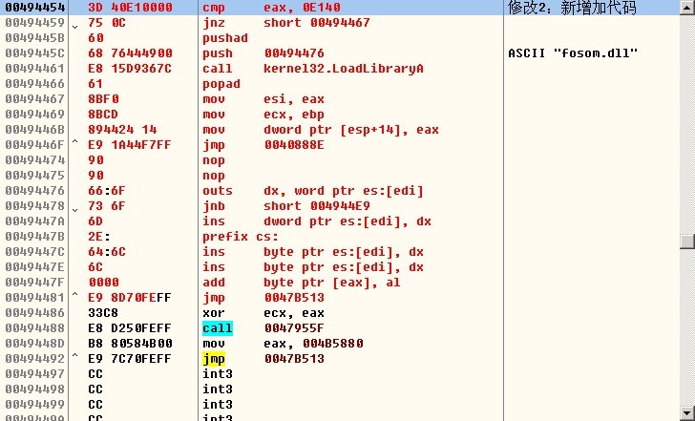Image resolution: width=695 pixels, height=421 pixels.
Task: Click the jump-up marker at 00494492
Action: coord(74,355)
